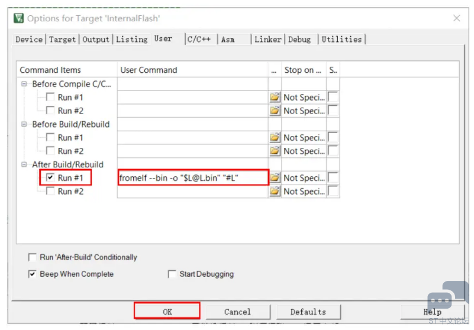
Task: Switch to the Device tab
Action: (29, 39)
